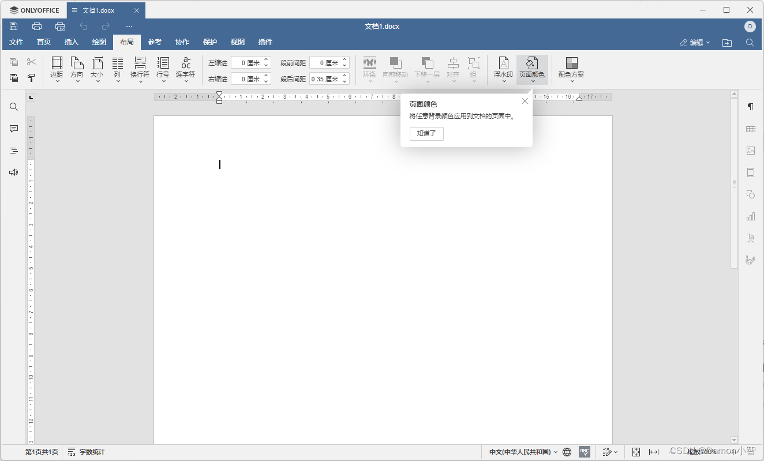
Task: Switch to the 绘图 tab
Action: pyautogui.click(x=99, y=42)
